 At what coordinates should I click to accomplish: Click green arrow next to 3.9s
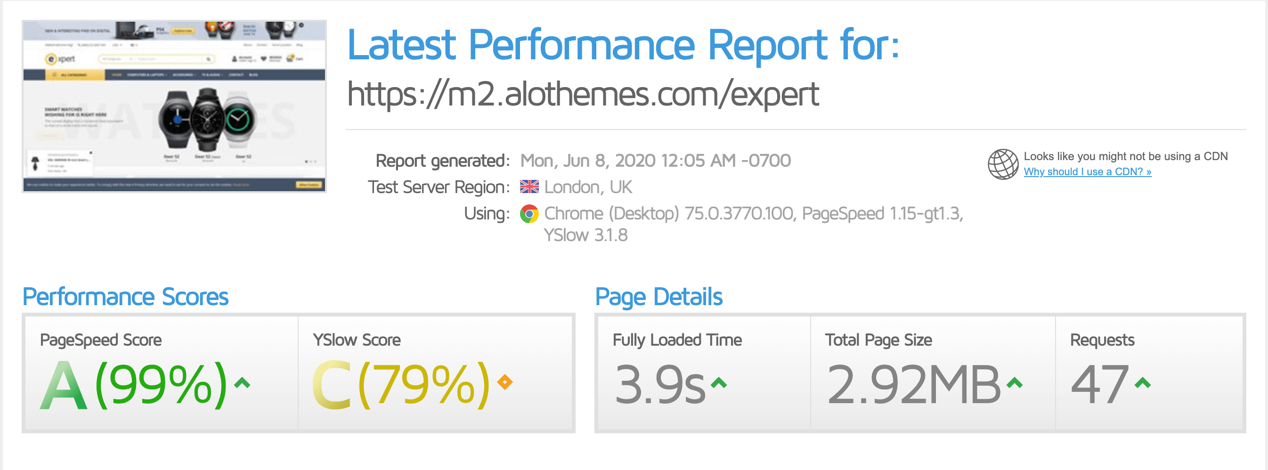[x=719, y=382]
